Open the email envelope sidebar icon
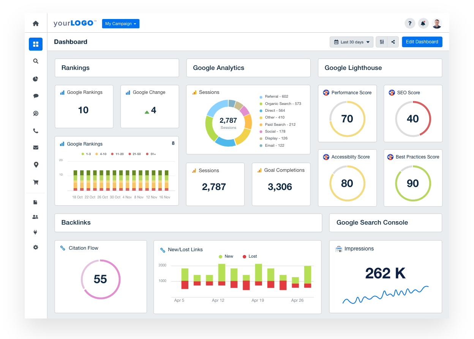The height and width of the screenshot is (339, 474). pos(36,147)
